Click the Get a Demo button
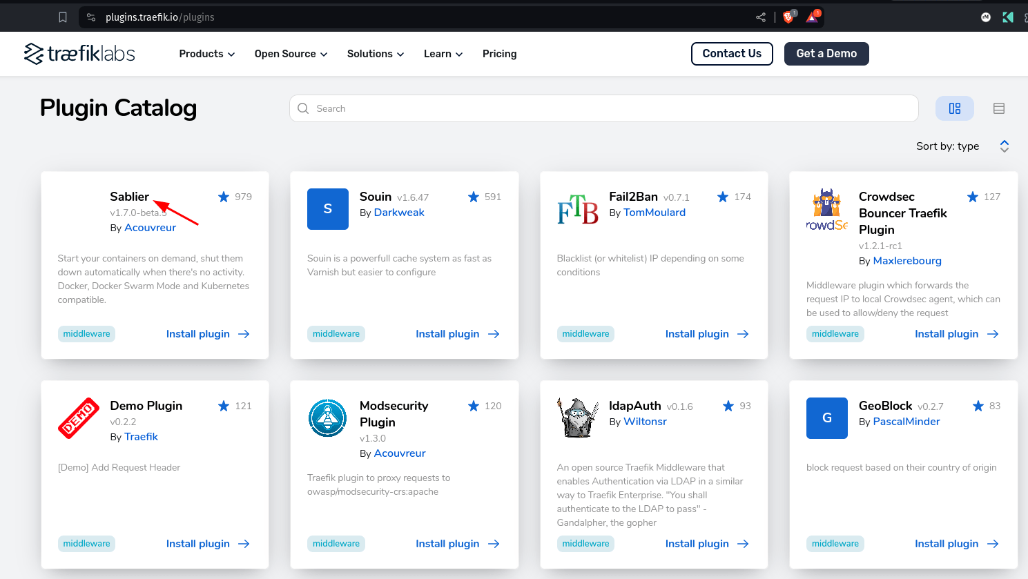1028x579 pixels. (826, 54)
